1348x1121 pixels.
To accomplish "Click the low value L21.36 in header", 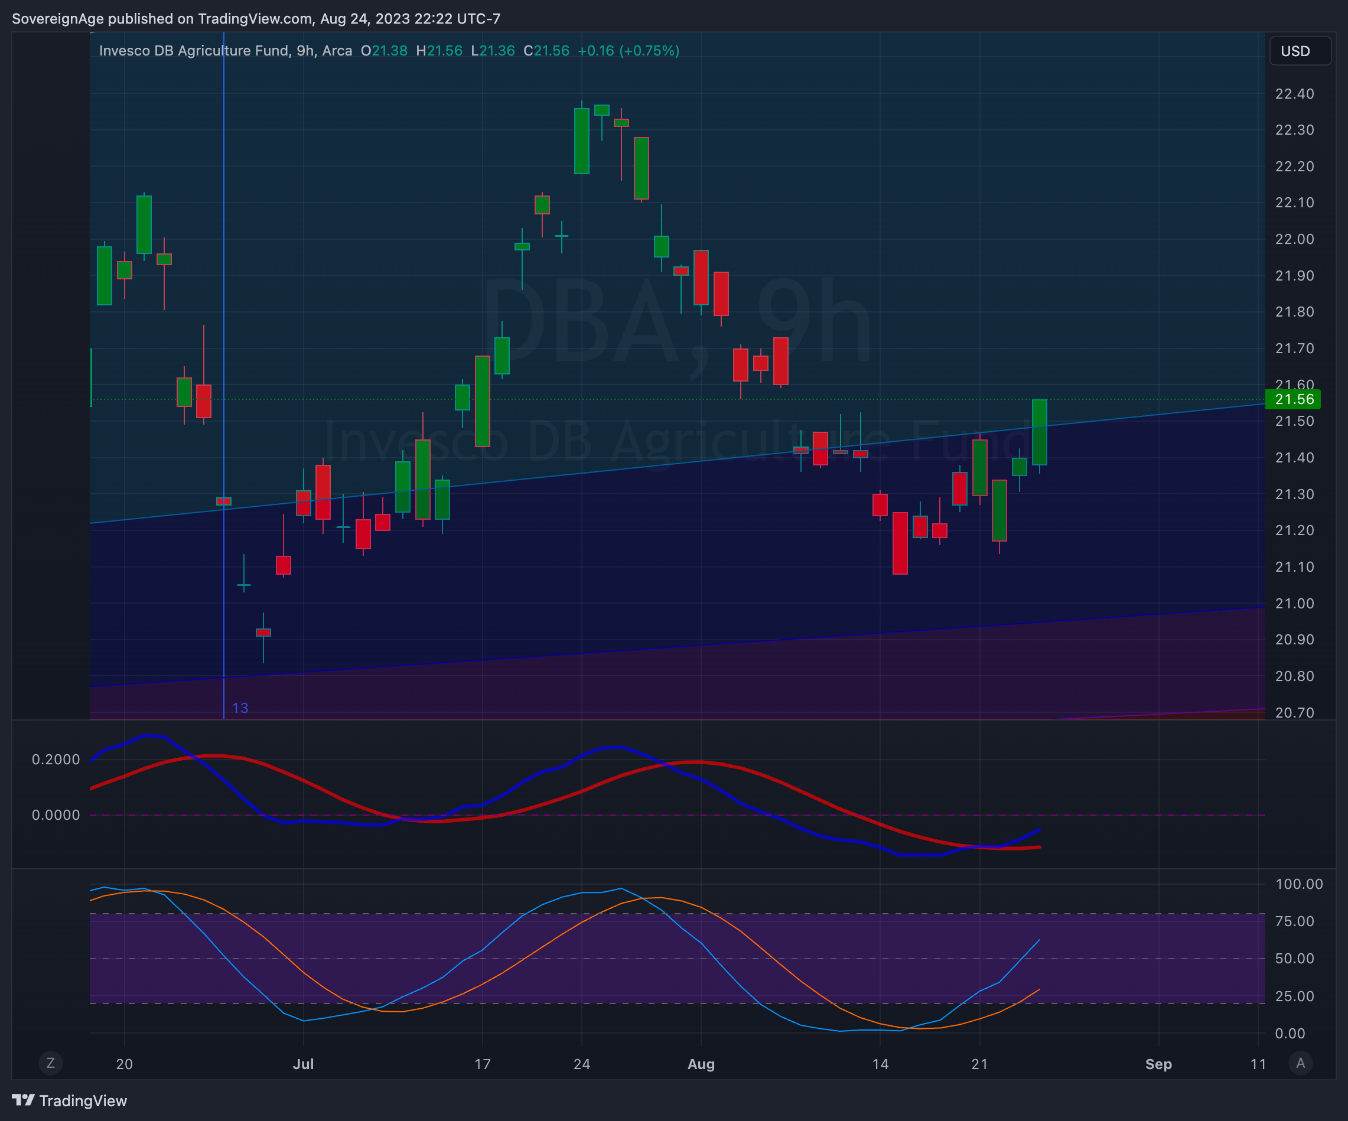I will pyautogui.click(x=492, y=51).
